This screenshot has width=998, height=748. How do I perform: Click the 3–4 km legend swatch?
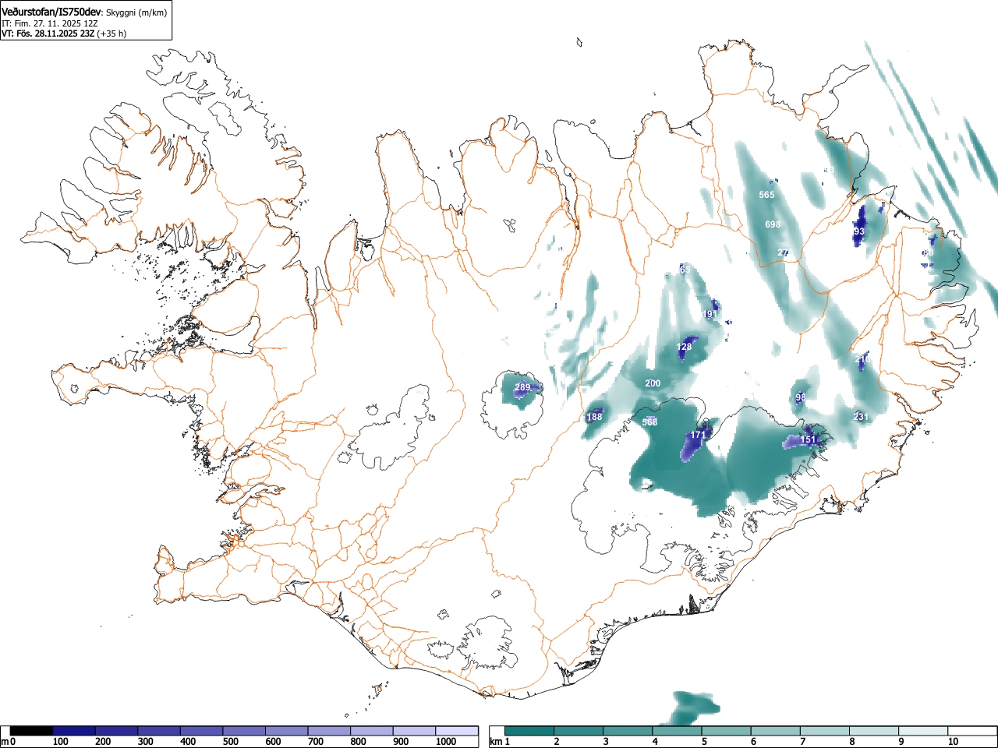(x=629, y=731)
